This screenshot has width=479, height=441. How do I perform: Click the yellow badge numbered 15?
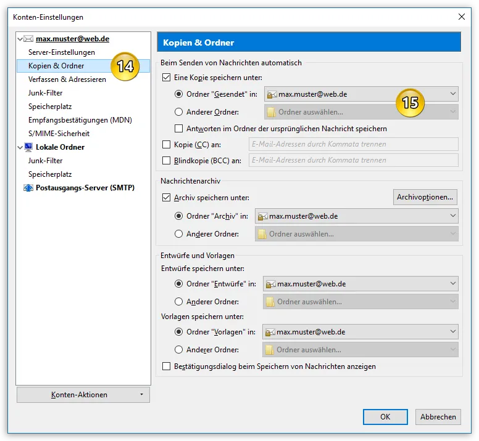410,103
